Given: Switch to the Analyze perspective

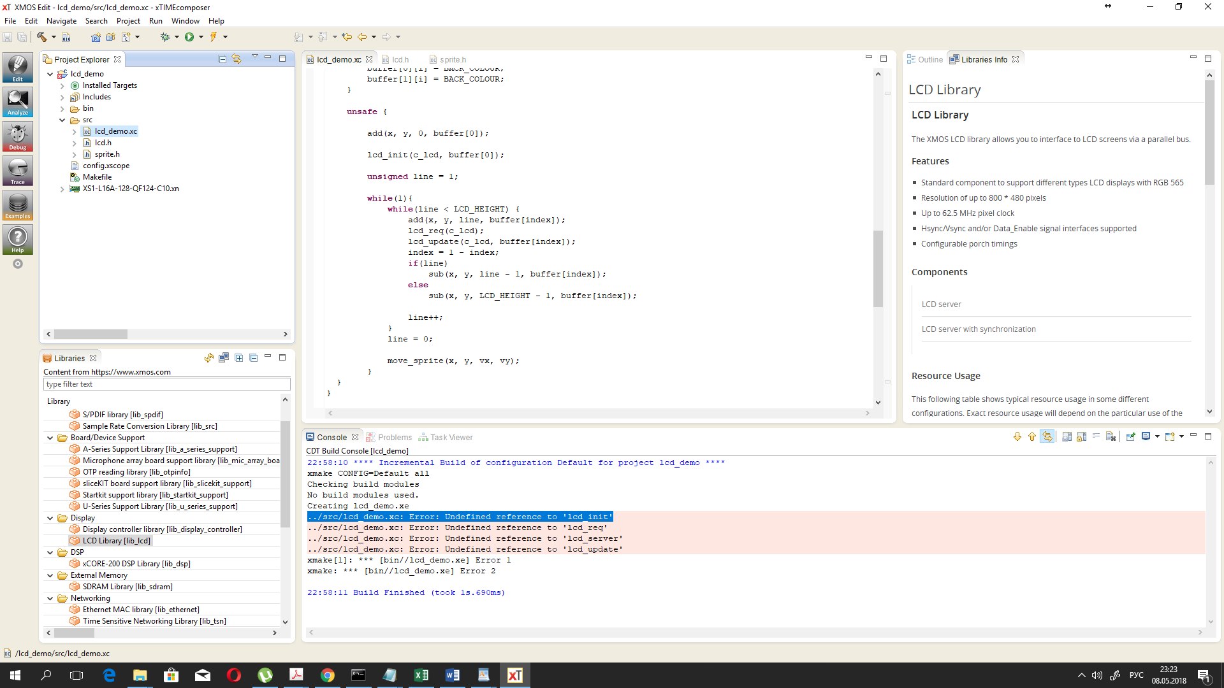Looking at the screenshot, I should pos(17,102).
